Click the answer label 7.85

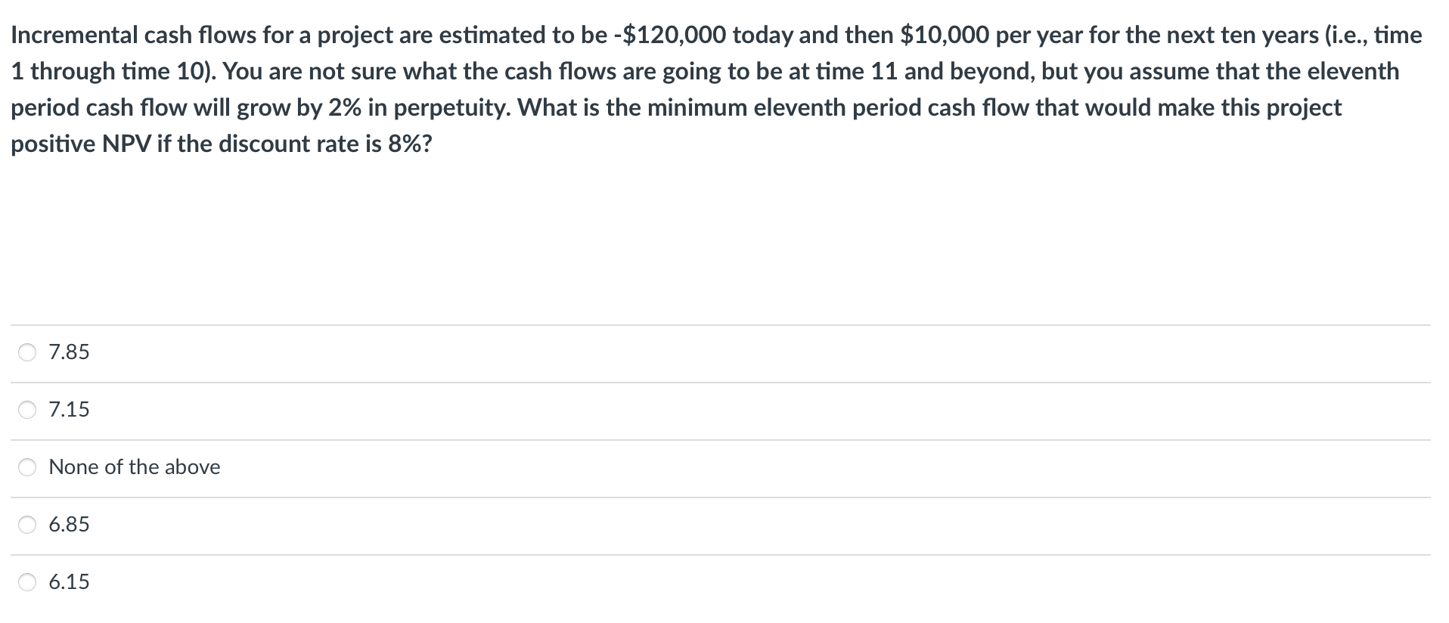click(69, 352)
